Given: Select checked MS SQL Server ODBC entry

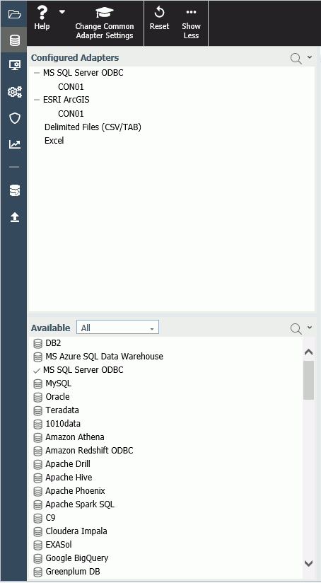Looking at the screenshot, I should (x=83, y=370).
